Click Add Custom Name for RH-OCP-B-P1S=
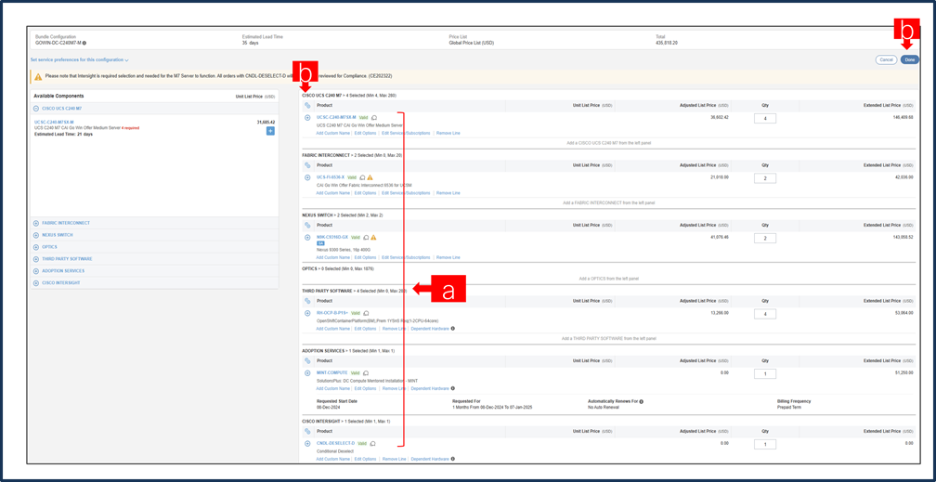 click(x=332, y=329)
